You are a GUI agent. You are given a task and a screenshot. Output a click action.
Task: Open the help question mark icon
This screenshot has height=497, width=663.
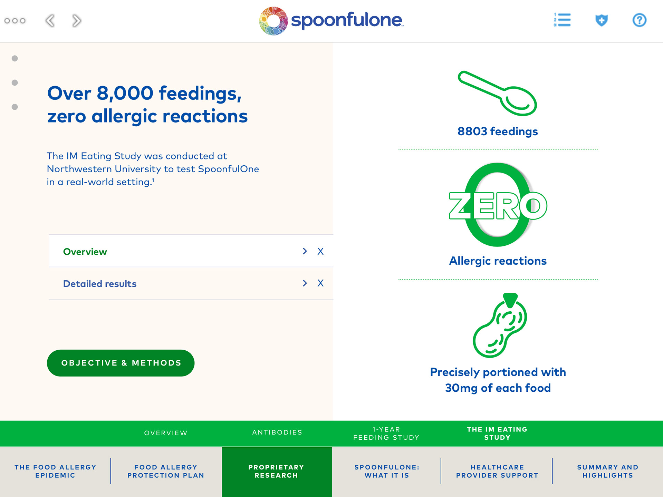click(639, 20)
